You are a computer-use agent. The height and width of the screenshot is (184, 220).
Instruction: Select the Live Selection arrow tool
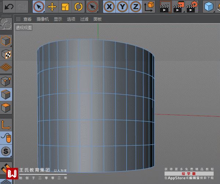click(x=39, y=7)
